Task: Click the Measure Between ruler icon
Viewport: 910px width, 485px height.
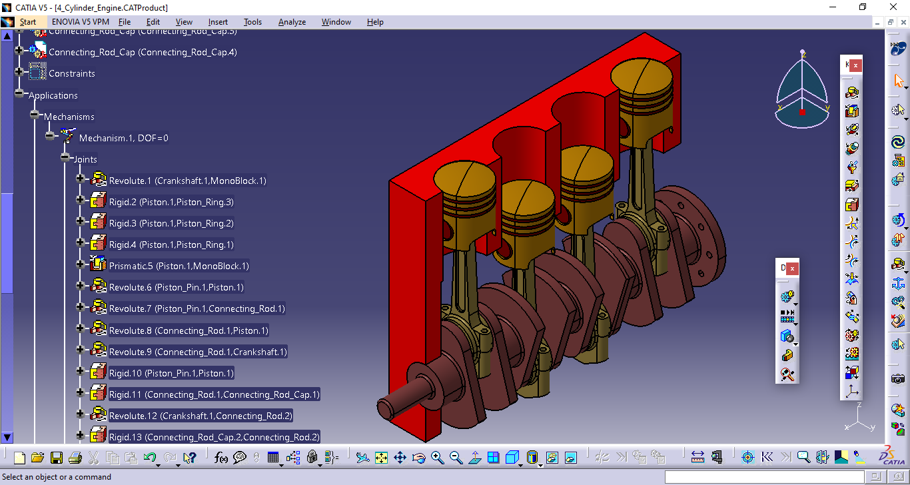Action: [697, 458]
